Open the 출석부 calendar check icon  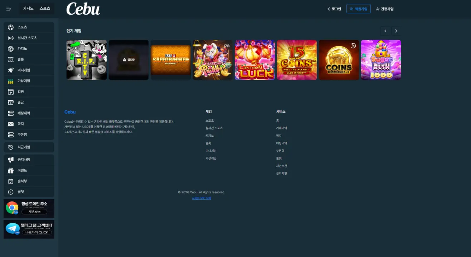[11, 181]
